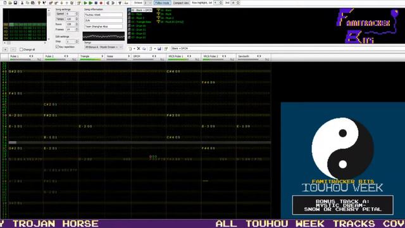Stop playback with the blue square
Screen dimensions: 405x228
tap(96, 3)
